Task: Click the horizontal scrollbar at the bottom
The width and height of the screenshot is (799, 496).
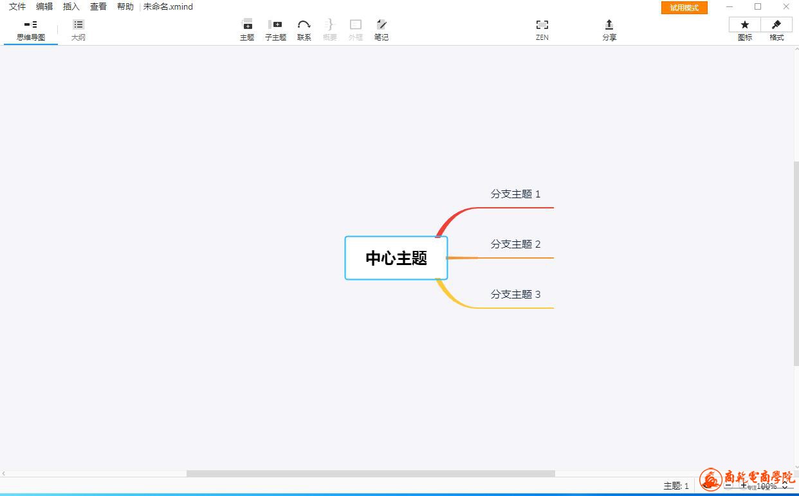Action: (x=370, y=473)
